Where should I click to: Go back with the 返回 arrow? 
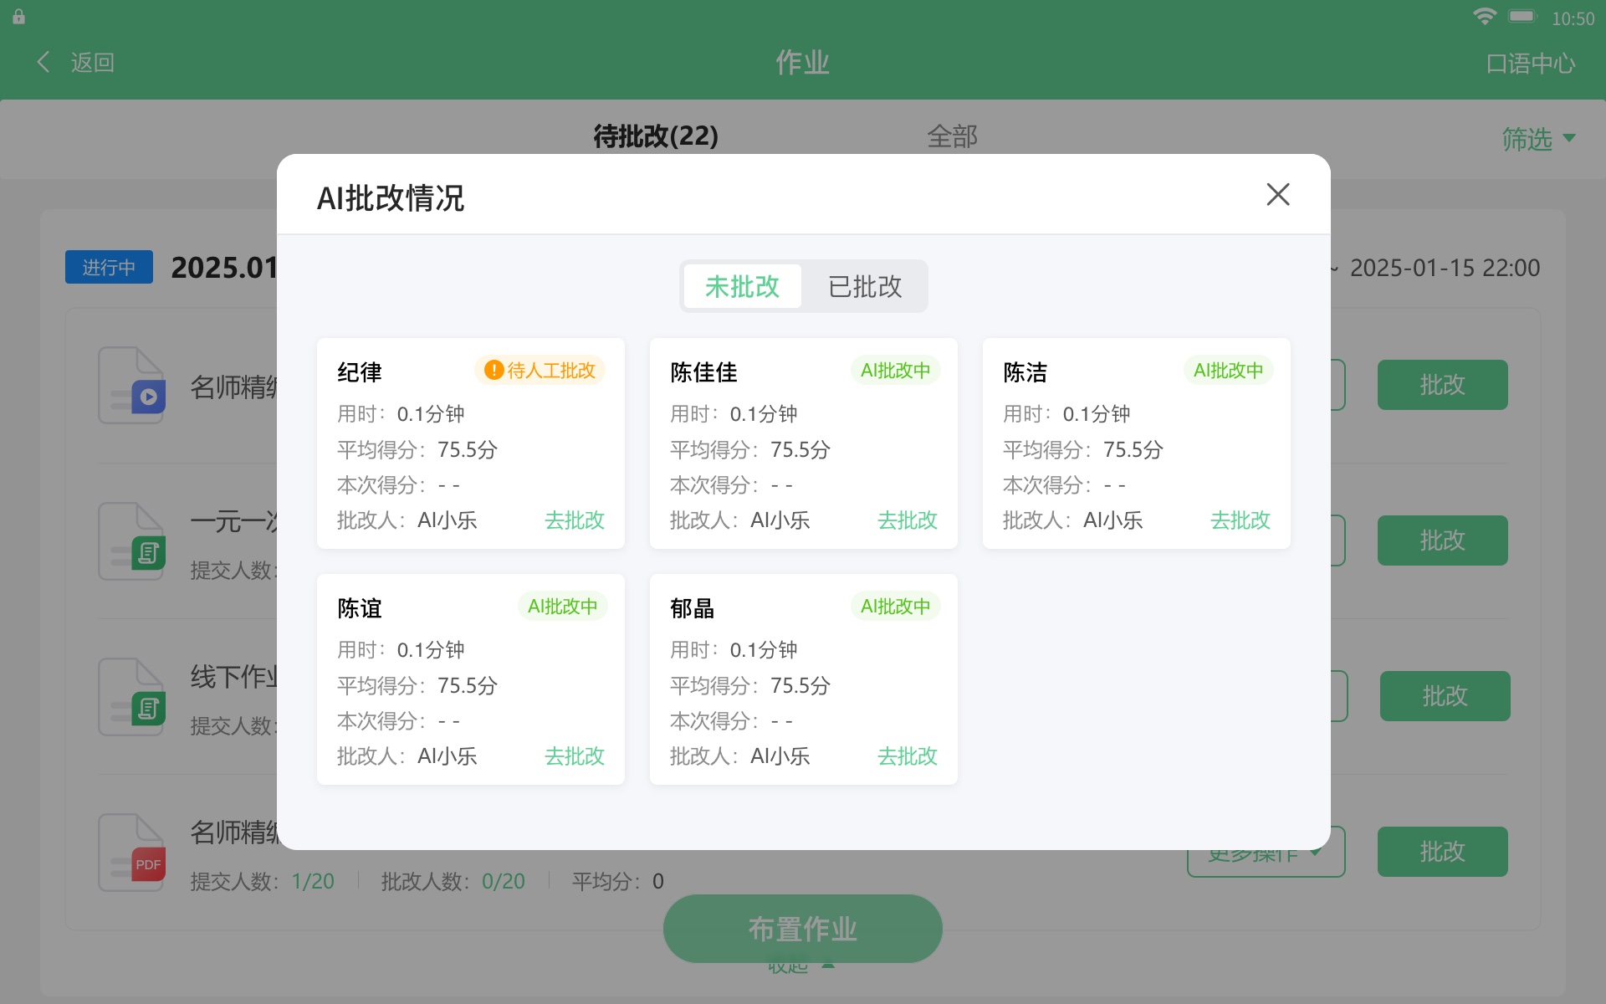coord(75,62)
